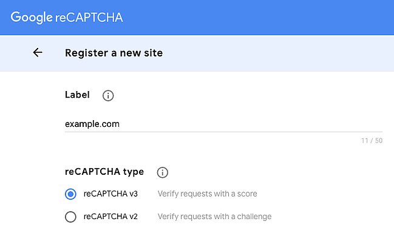Click empty area of the light-blue title bar
This screenshot has width=394, height=230.
pyautogui.click(x=276, y=53)
